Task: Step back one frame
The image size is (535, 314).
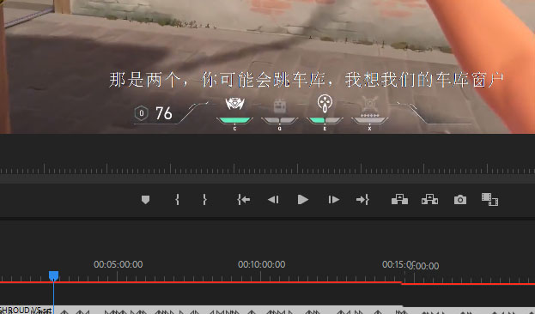Action: pyautogui.click(x=273, y=199)
